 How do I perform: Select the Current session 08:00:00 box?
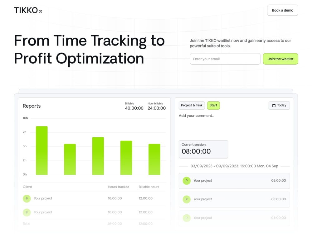coord(203,149)
